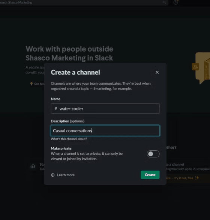
Task: Click the Description field containing Casual conversations
Action: [105, 131]
